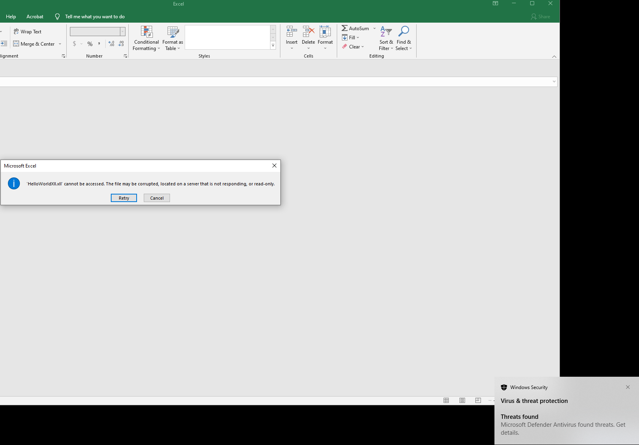Open the Threats found notification details

point(563,425)
